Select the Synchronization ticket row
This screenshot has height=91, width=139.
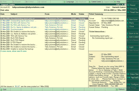pyautogui.click(x=44, y=29)
